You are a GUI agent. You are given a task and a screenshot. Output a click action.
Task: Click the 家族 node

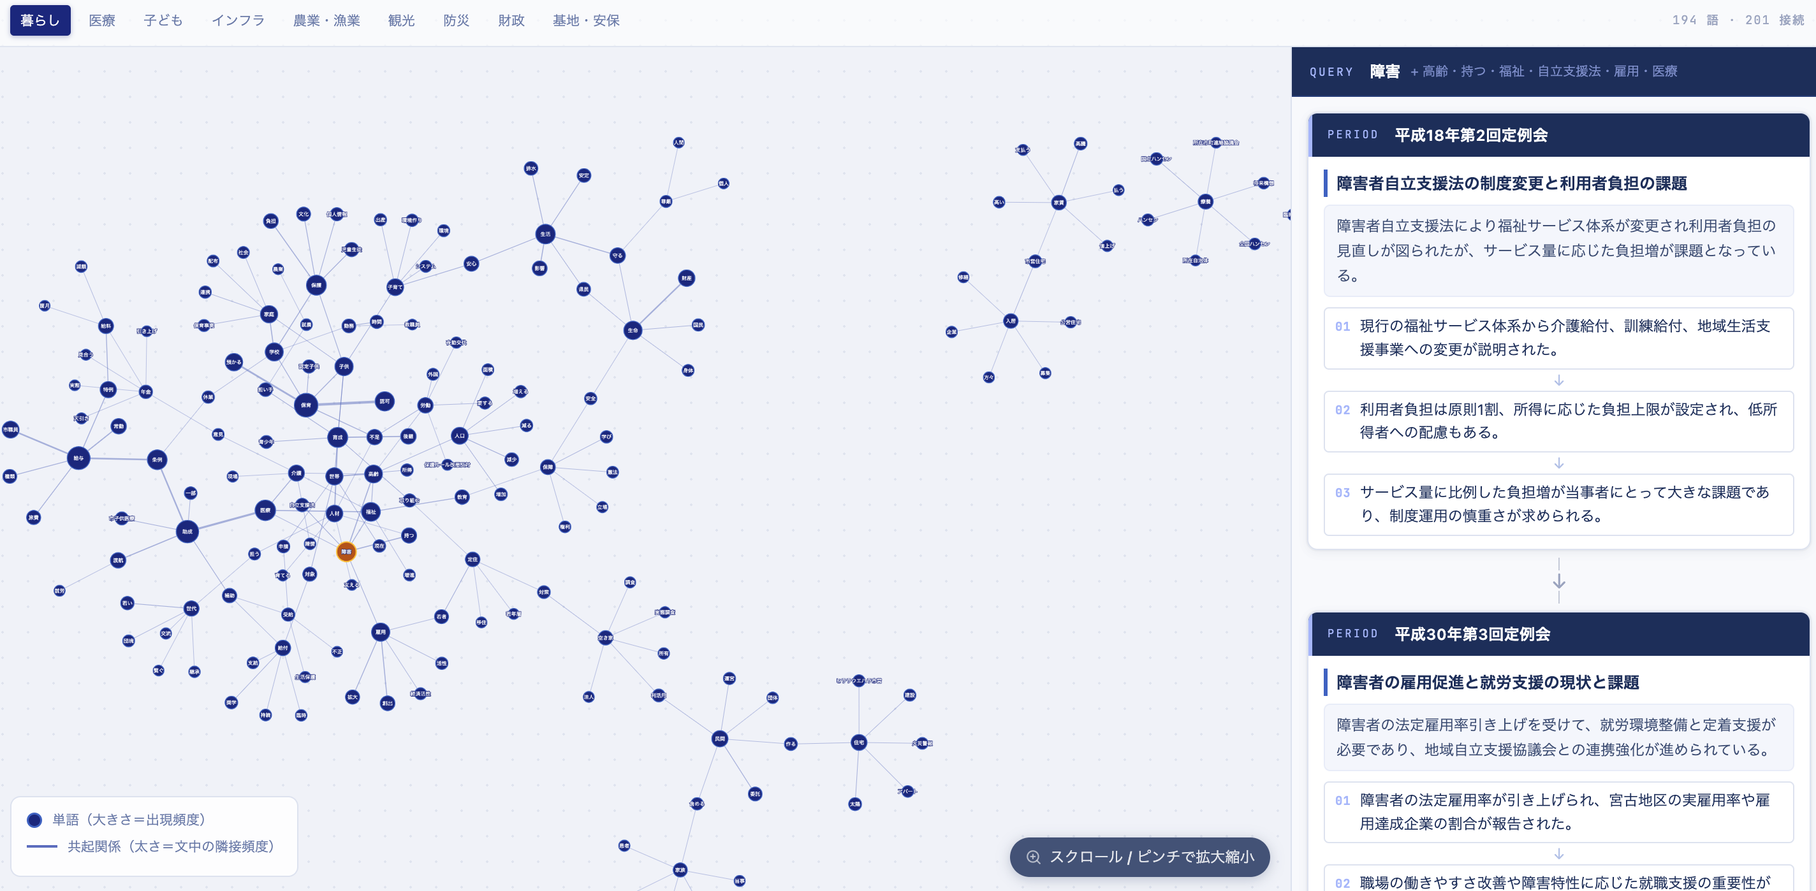click(x=680, y=870)
